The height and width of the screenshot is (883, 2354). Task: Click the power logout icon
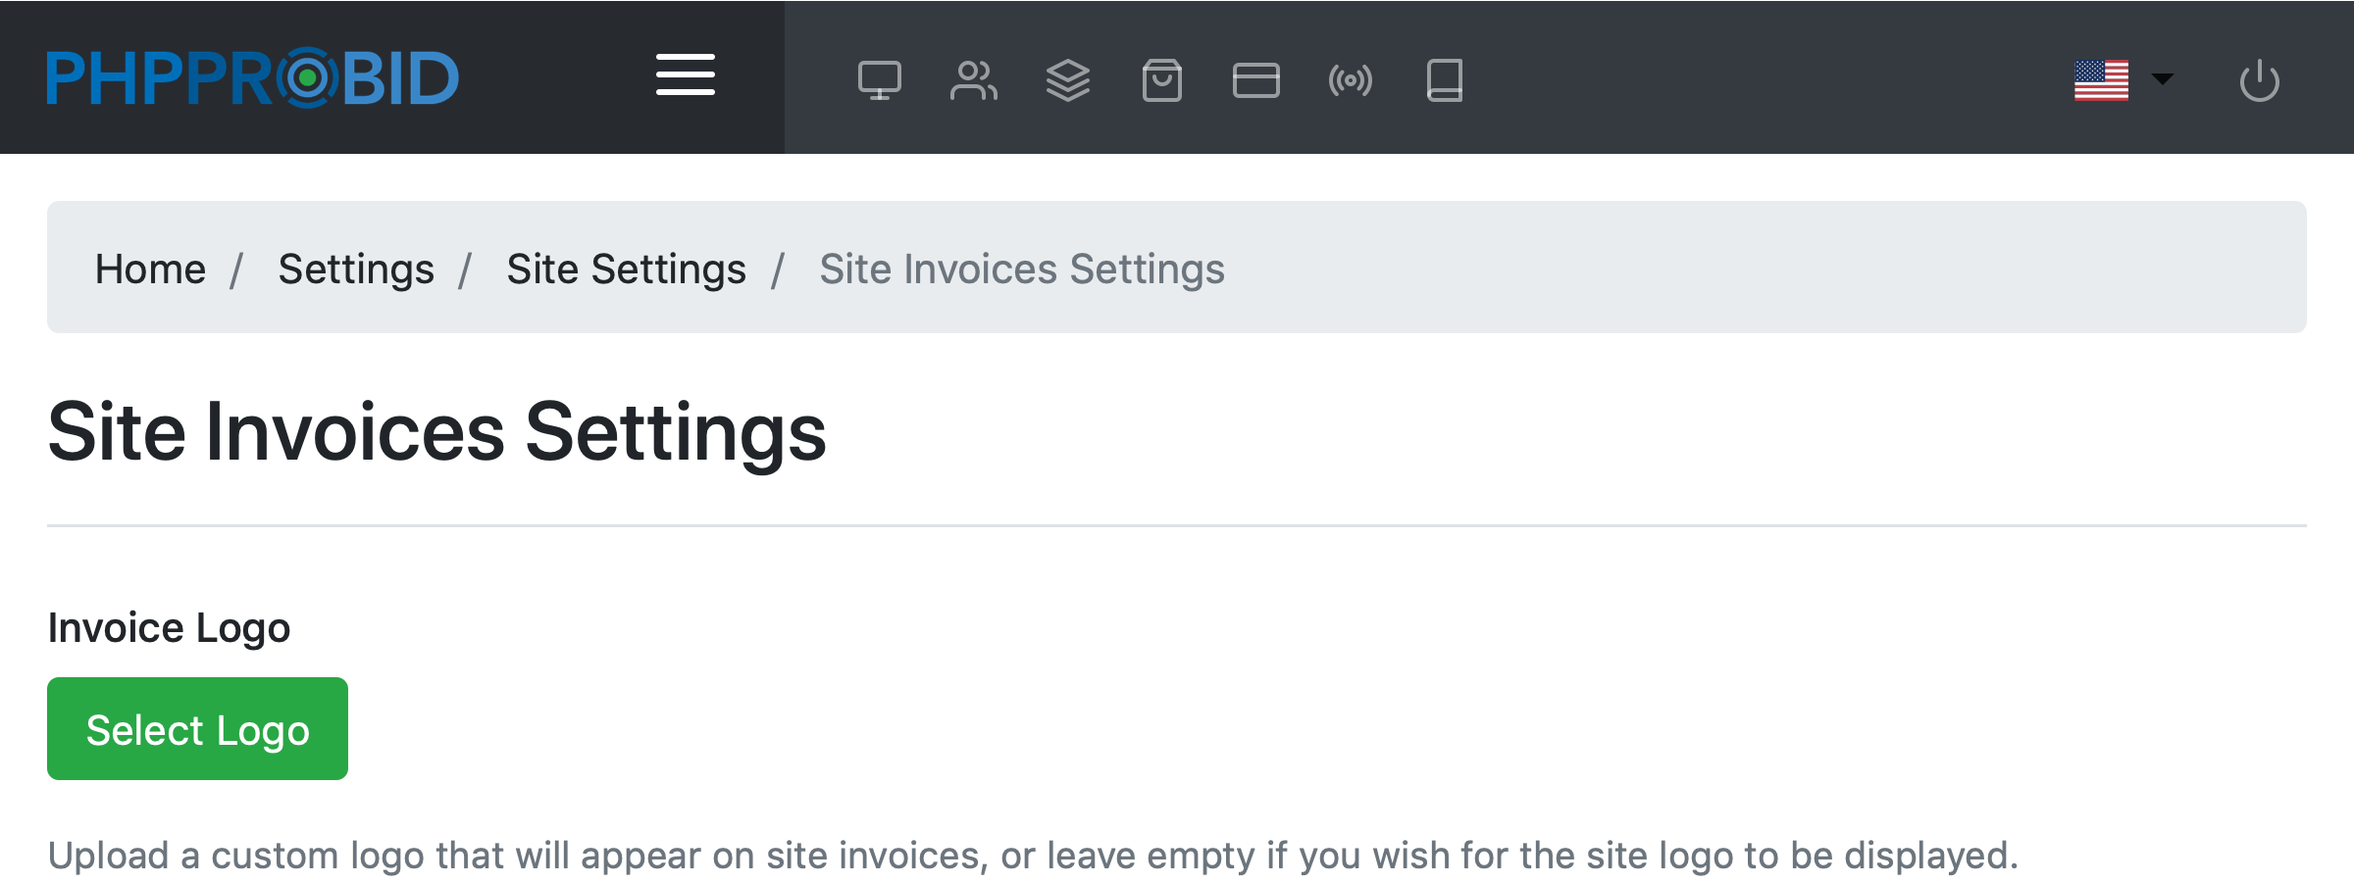[x=2259, y=80]
